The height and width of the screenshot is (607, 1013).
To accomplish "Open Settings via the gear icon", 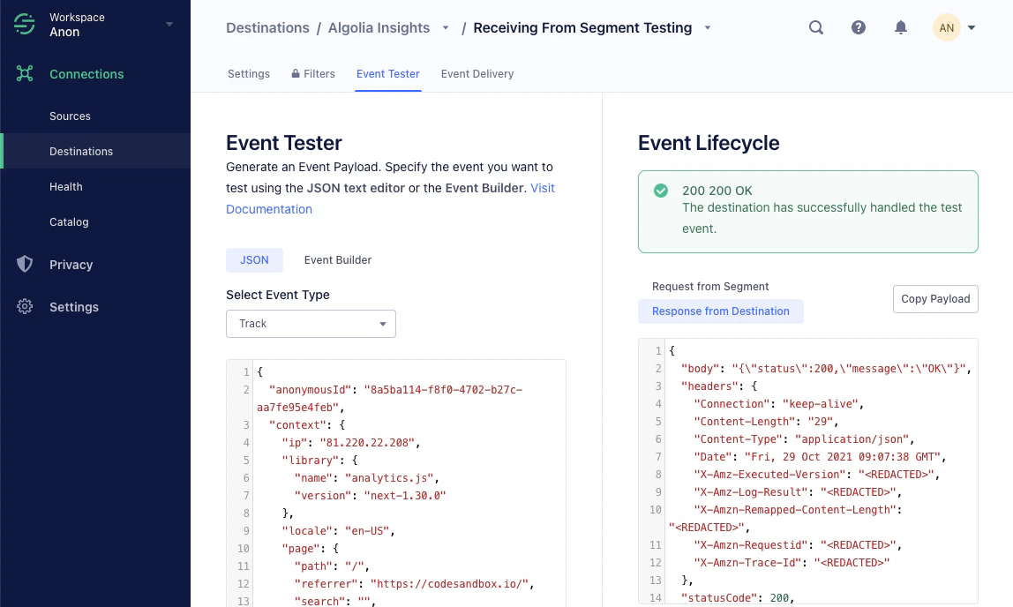I will click(x=25, y=307).
